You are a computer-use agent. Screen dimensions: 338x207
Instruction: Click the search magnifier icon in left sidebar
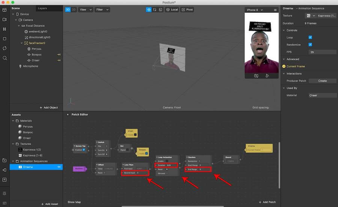(5, 58)
